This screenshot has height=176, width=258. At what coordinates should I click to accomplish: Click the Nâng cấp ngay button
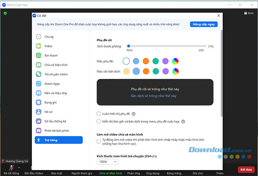[204, 24]
